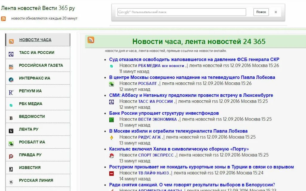Screen dimensions: 306x191
Task: Click the large RSS icon in the green header
Action: coord(91,40)
